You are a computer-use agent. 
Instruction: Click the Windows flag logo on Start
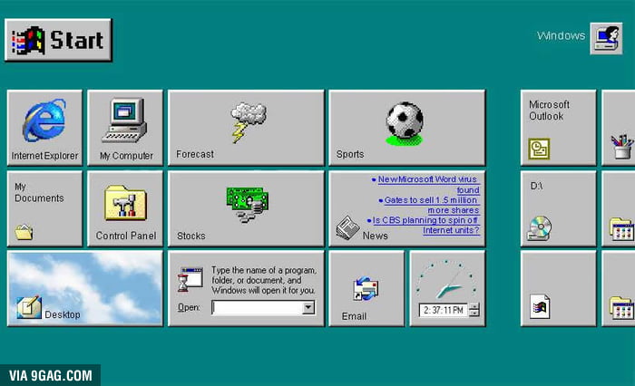28,41
